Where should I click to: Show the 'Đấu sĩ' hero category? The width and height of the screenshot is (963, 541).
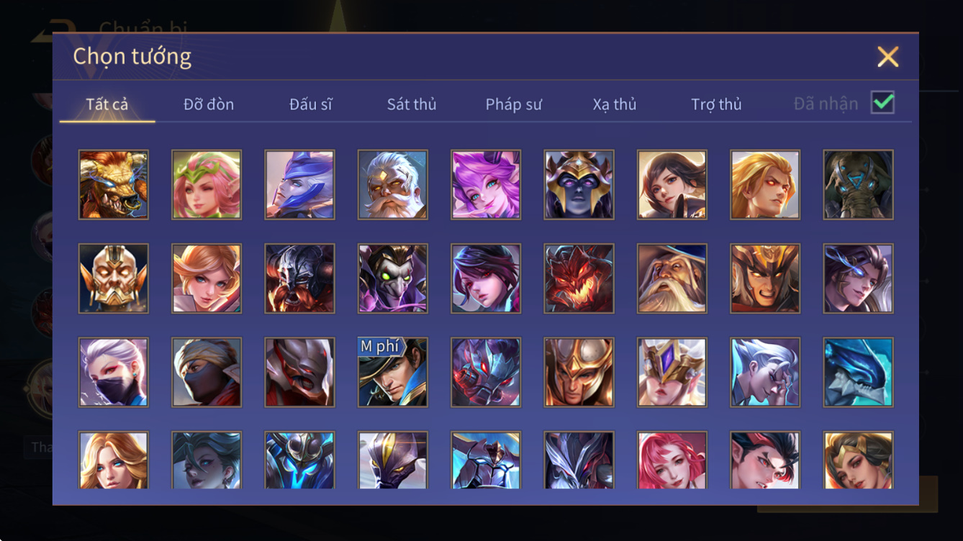coord(311,104)
